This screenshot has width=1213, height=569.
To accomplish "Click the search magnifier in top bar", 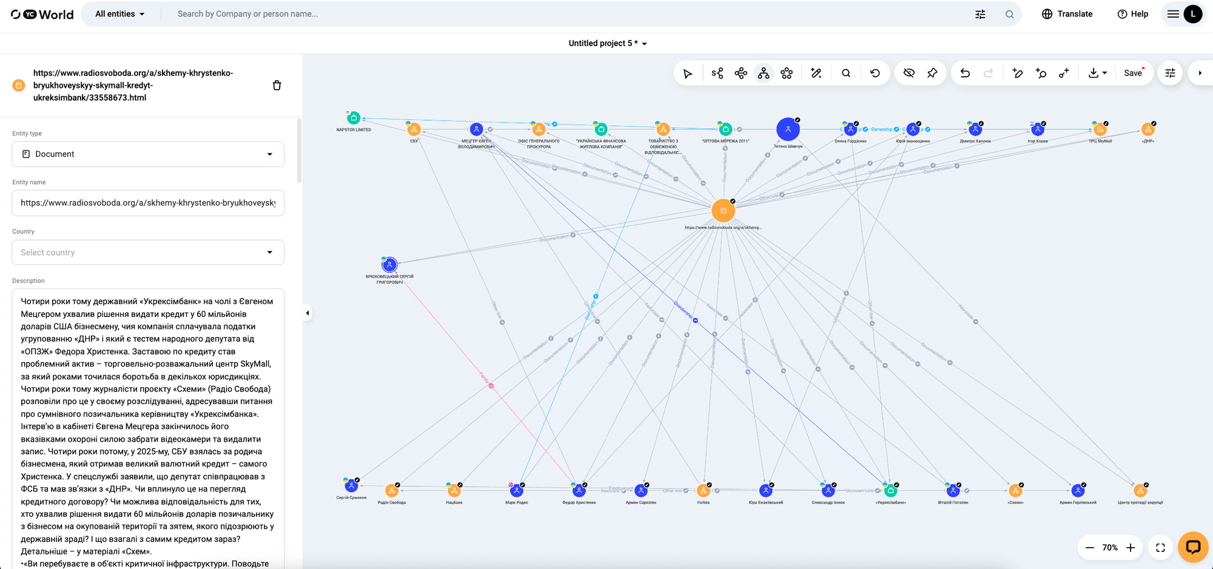I will click(x=1009, y=14).
